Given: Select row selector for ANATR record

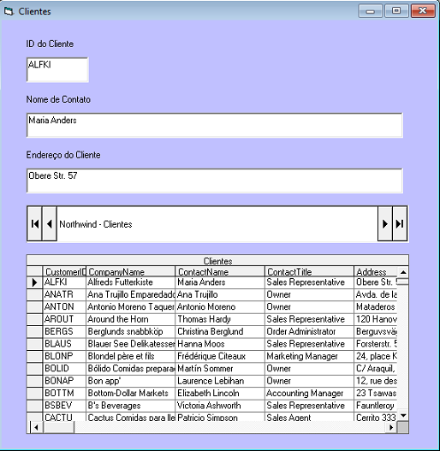Looking at the screenshot, I should pos(34,294).
